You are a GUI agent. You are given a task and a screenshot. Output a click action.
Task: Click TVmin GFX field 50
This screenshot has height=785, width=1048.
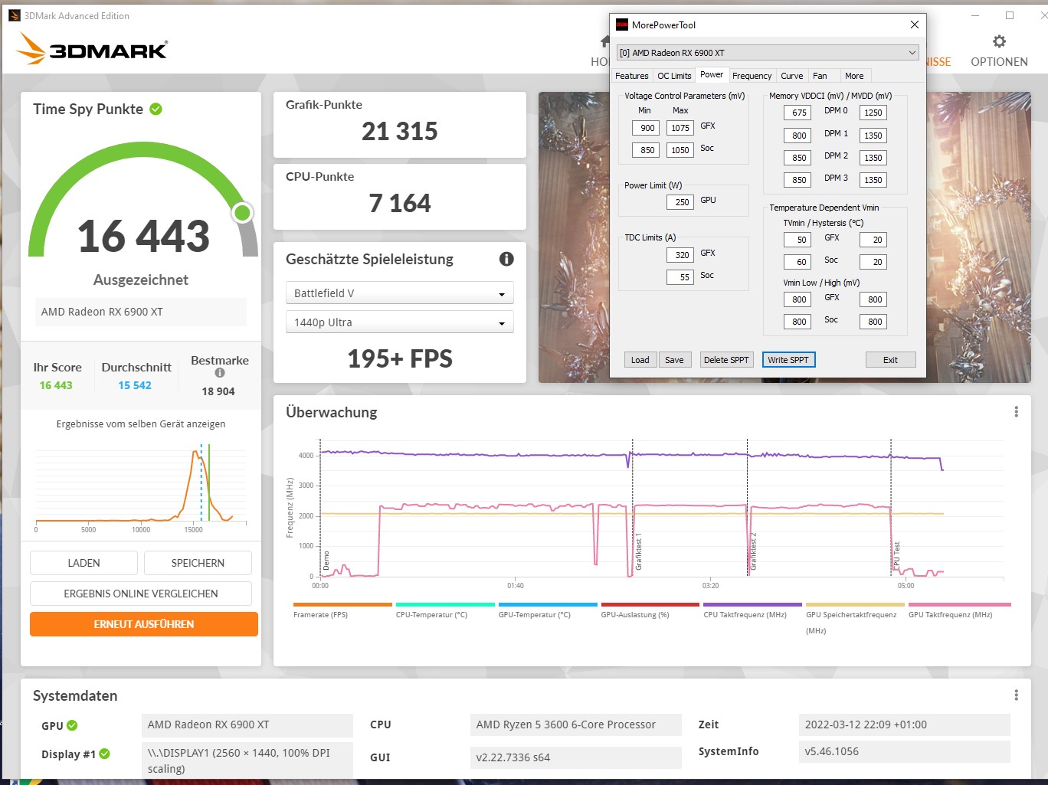click(797, 240)
